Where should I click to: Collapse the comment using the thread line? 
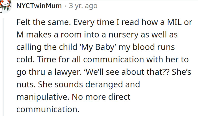[3, 67]
